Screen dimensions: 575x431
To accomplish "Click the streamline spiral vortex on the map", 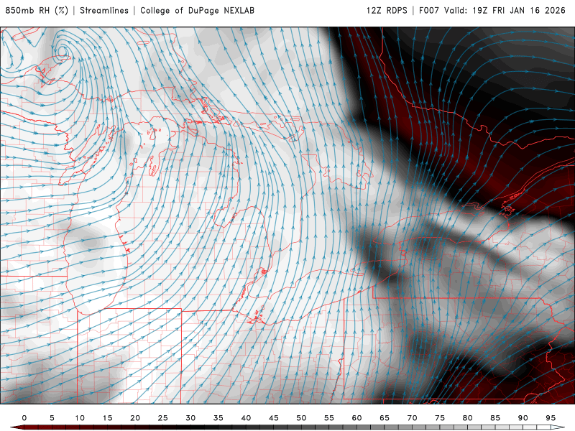I will pos(62,50).
